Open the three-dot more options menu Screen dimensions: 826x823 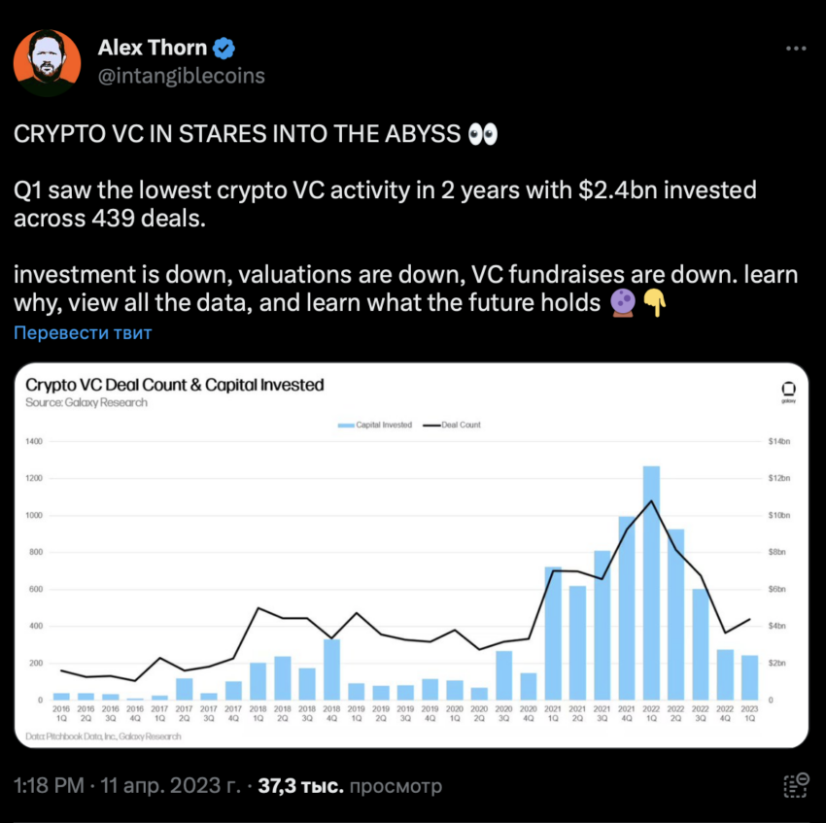796,49
